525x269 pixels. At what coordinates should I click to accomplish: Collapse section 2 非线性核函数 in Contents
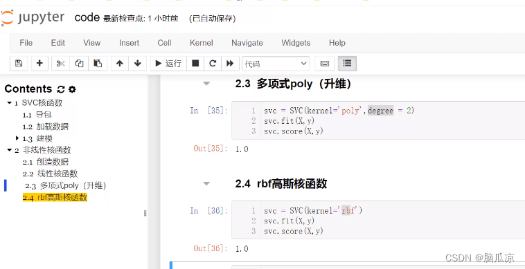point(10,150)
